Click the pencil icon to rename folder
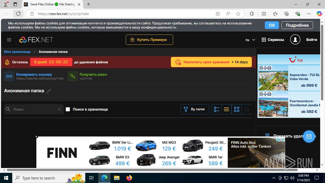This screenshot has width=325, height=183. [48, 91]
